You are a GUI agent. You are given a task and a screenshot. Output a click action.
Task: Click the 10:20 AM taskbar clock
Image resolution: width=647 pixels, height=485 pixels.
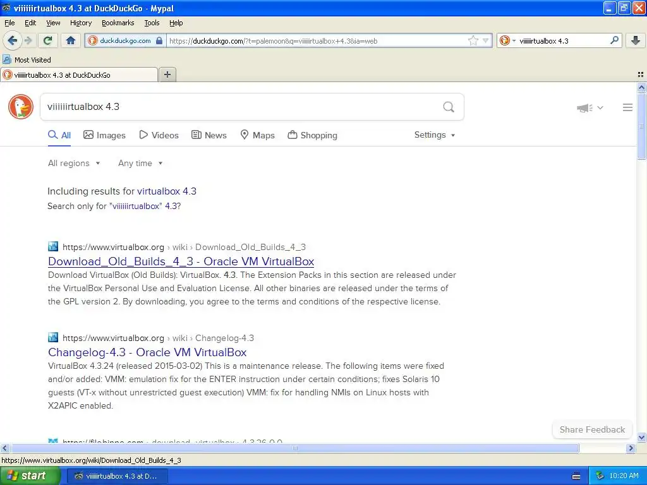click(x=624, y=476)
